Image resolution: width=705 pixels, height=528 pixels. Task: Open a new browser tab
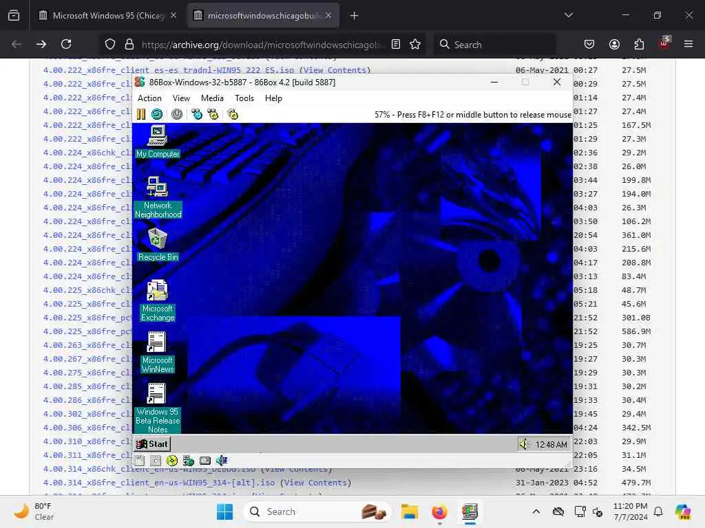[x=355, y=16]
